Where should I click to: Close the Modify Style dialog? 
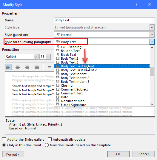point(150,4)
